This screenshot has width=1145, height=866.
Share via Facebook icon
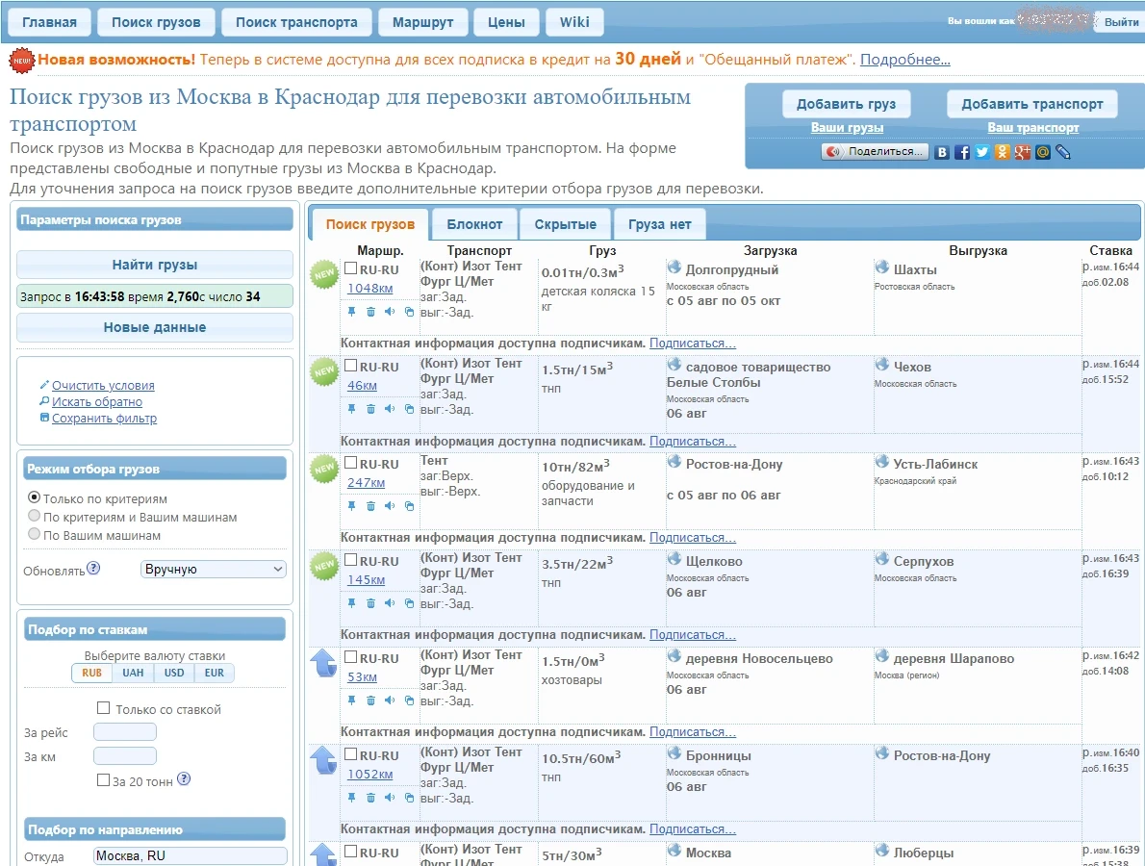(962, 152)
